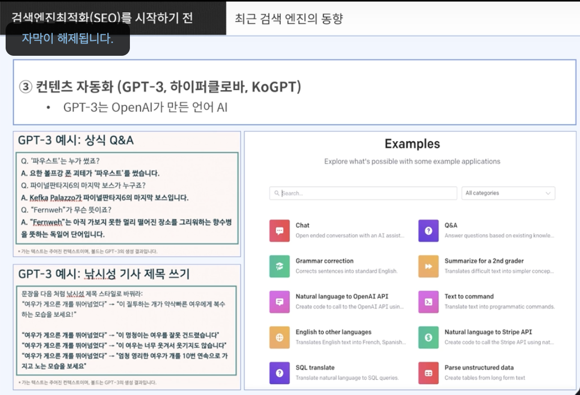Open English to other languages title

point(333,332)
